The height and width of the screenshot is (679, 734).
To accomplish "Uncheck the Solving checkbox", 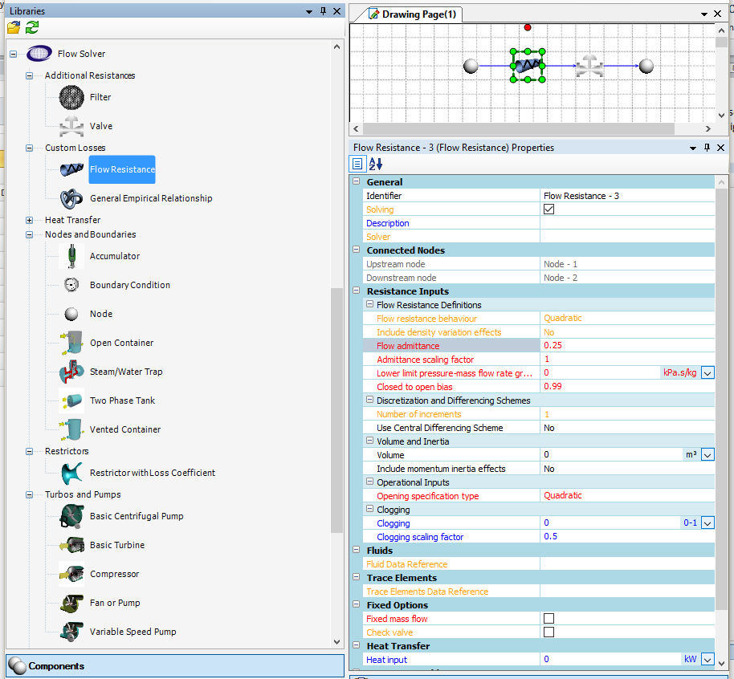I will pos(548,209).
